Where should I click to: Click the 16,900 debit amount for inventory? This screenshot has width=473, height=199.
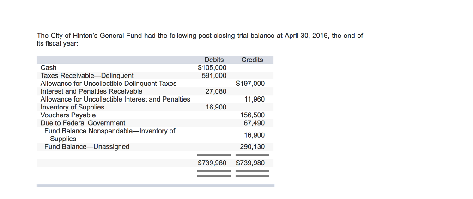(216, 107)
